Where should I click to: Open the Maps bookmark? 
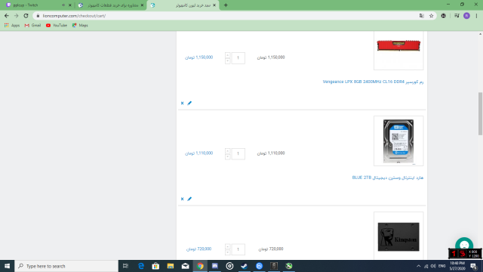(x=80, y=25)
